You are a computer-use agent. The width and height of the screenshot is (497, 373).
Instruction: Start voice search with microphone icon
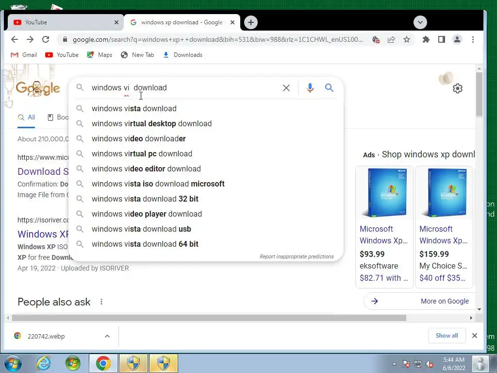click(310, 88)
